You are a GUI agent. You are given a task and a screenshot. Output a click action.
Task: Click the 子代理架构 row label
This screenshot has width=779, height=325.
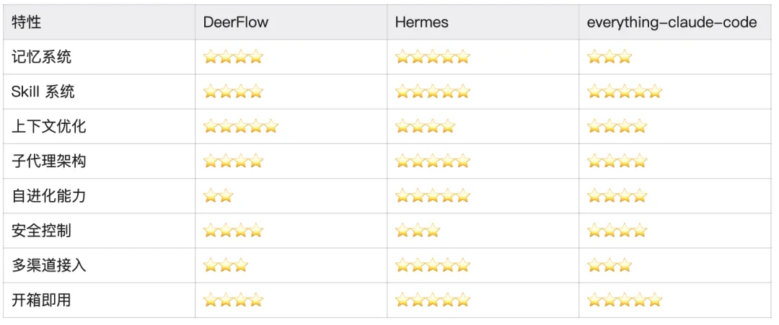click(49, 161)
